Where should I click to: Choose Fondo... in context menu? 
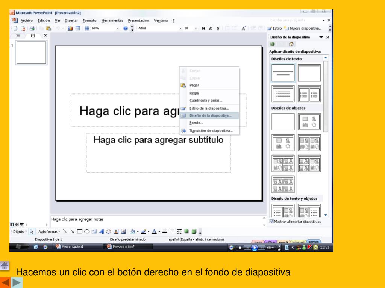tap(209, 123)
